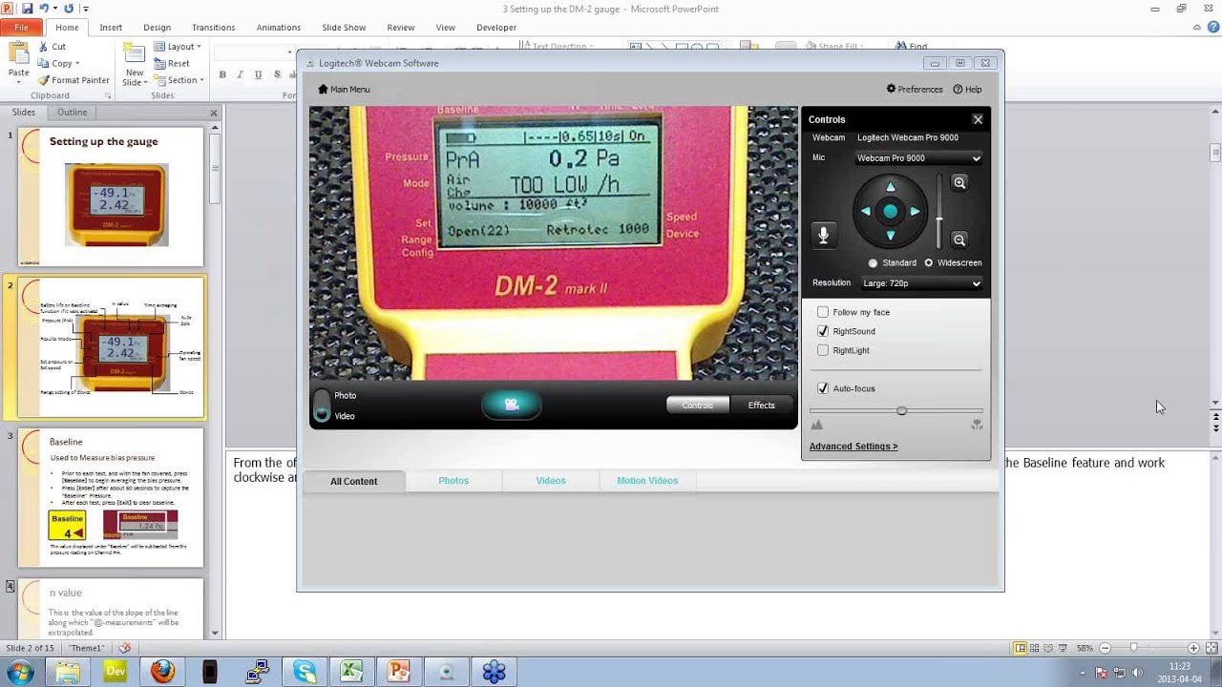The width and height of the screenshot is (1222, 687).
Task: Apply bold formatting in PowerPoint ribbon
Action: click(x=222, y=74)
